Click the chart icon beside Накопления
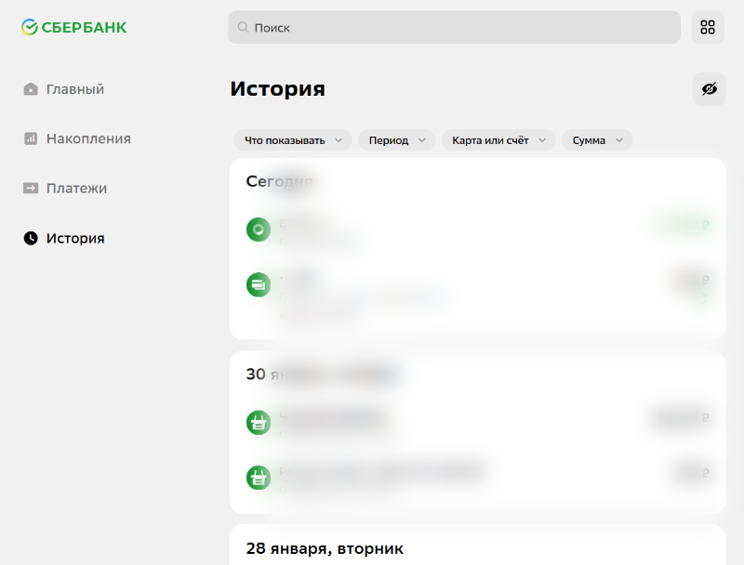Screen dimensions: 744x565 click(31, 138)
